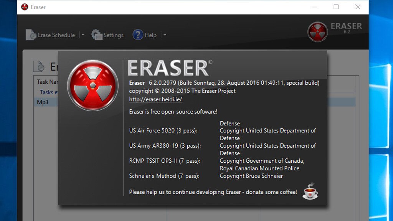Minimize the Eraser window
This screenshot has height=221, width=393.
[x=315, y=7]
